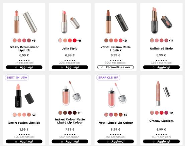This screenshot has height=146, width=185.
Task: Add Metal Liquid Lip Colour to bag
Action: 115,141
